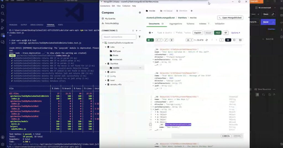The image size is (283, 148).
Task: Collapse the Labs database tree
Action: pyautogui.click(x=106, y=47)
